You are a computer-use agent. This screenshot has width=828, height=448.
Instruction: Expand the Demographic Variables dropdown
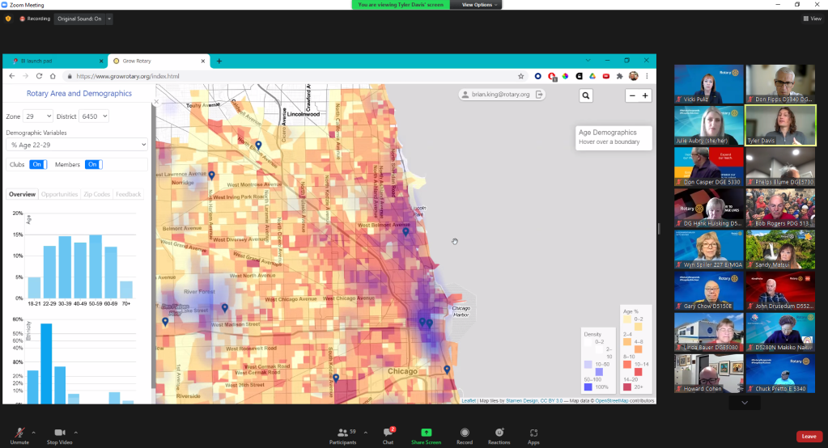[x=77, y=145]
